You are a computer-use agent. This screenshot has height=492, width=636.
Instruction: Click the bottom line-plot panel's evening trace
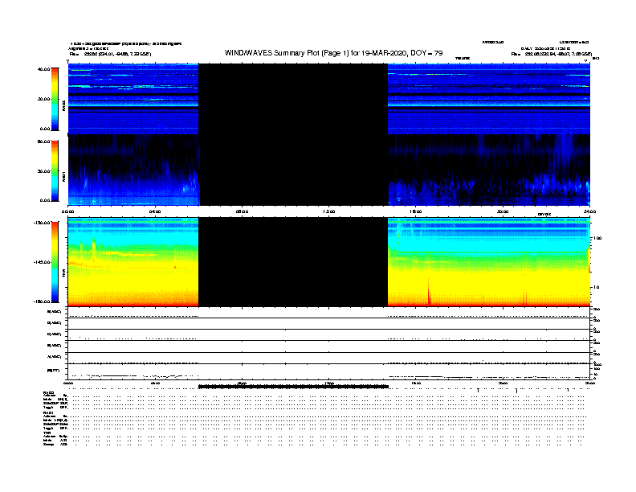tap(489, 377)
